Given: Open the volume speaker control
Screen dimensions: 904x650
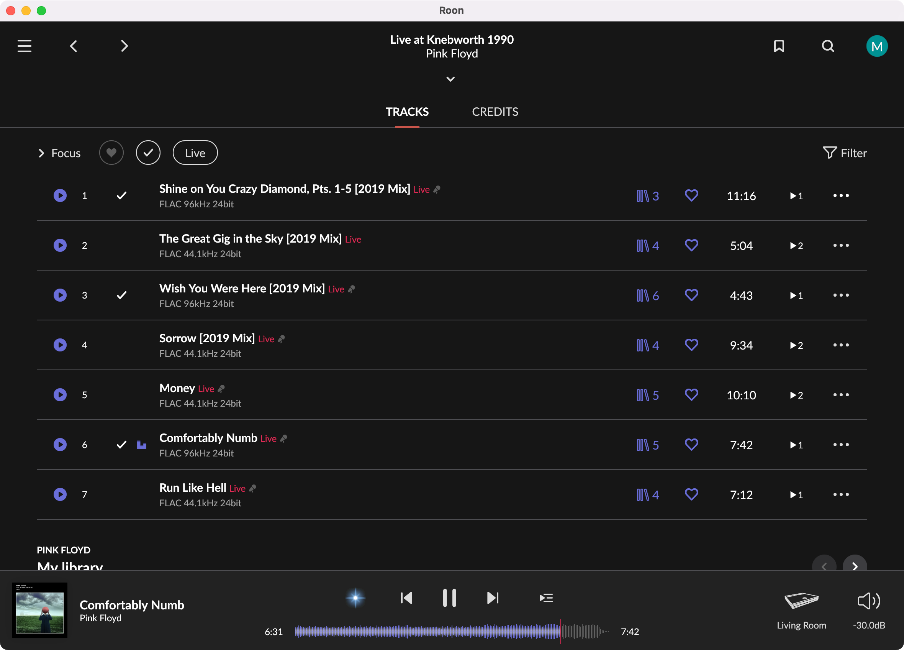Looking at the screenshot, I should [x=868, y=601].
